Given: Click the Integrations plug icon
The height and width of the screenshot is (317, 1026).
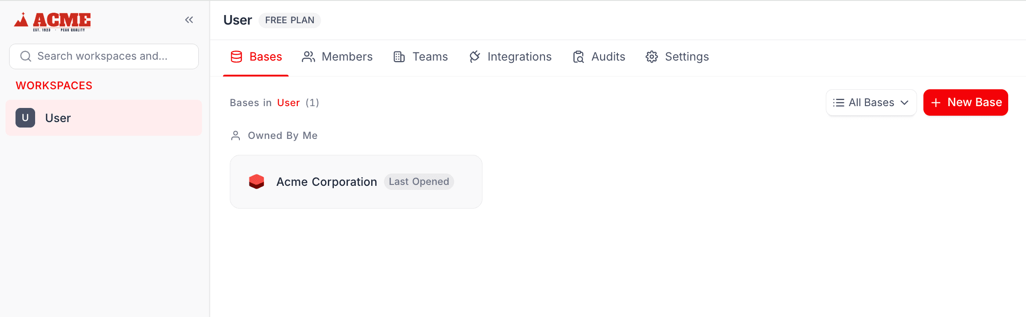Looking at the screenshot, I should point(475,56).
